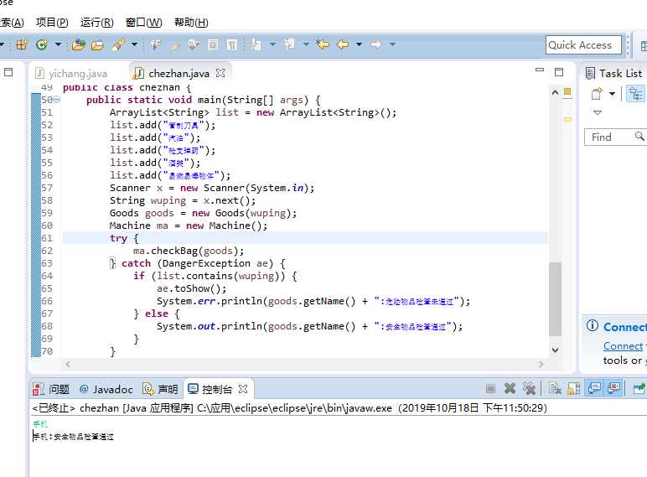Open the Back navigation history dropdown

point(359,44)
